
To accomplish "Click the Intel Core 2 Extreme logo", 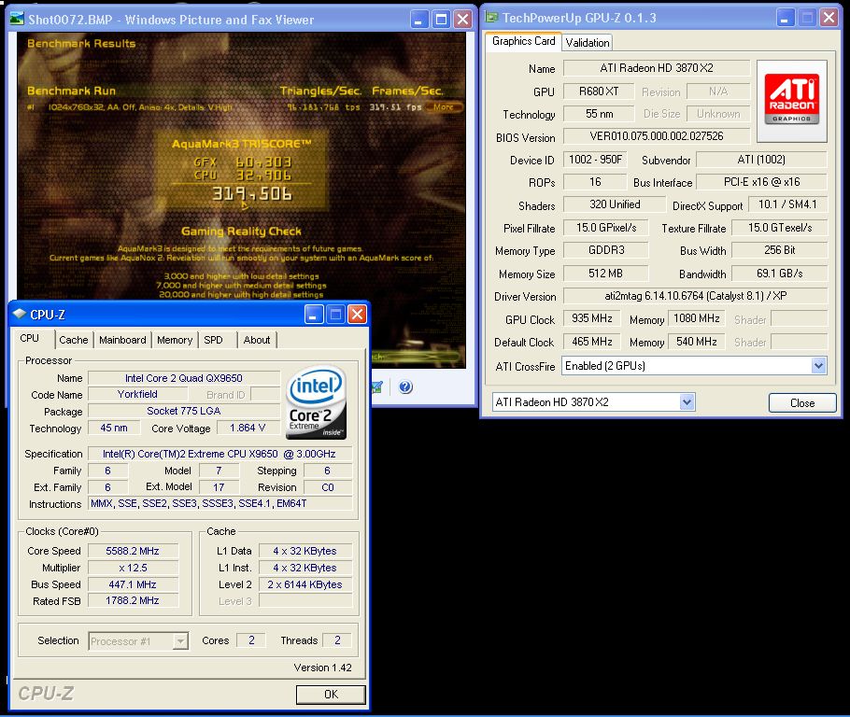I will [316, 402].
